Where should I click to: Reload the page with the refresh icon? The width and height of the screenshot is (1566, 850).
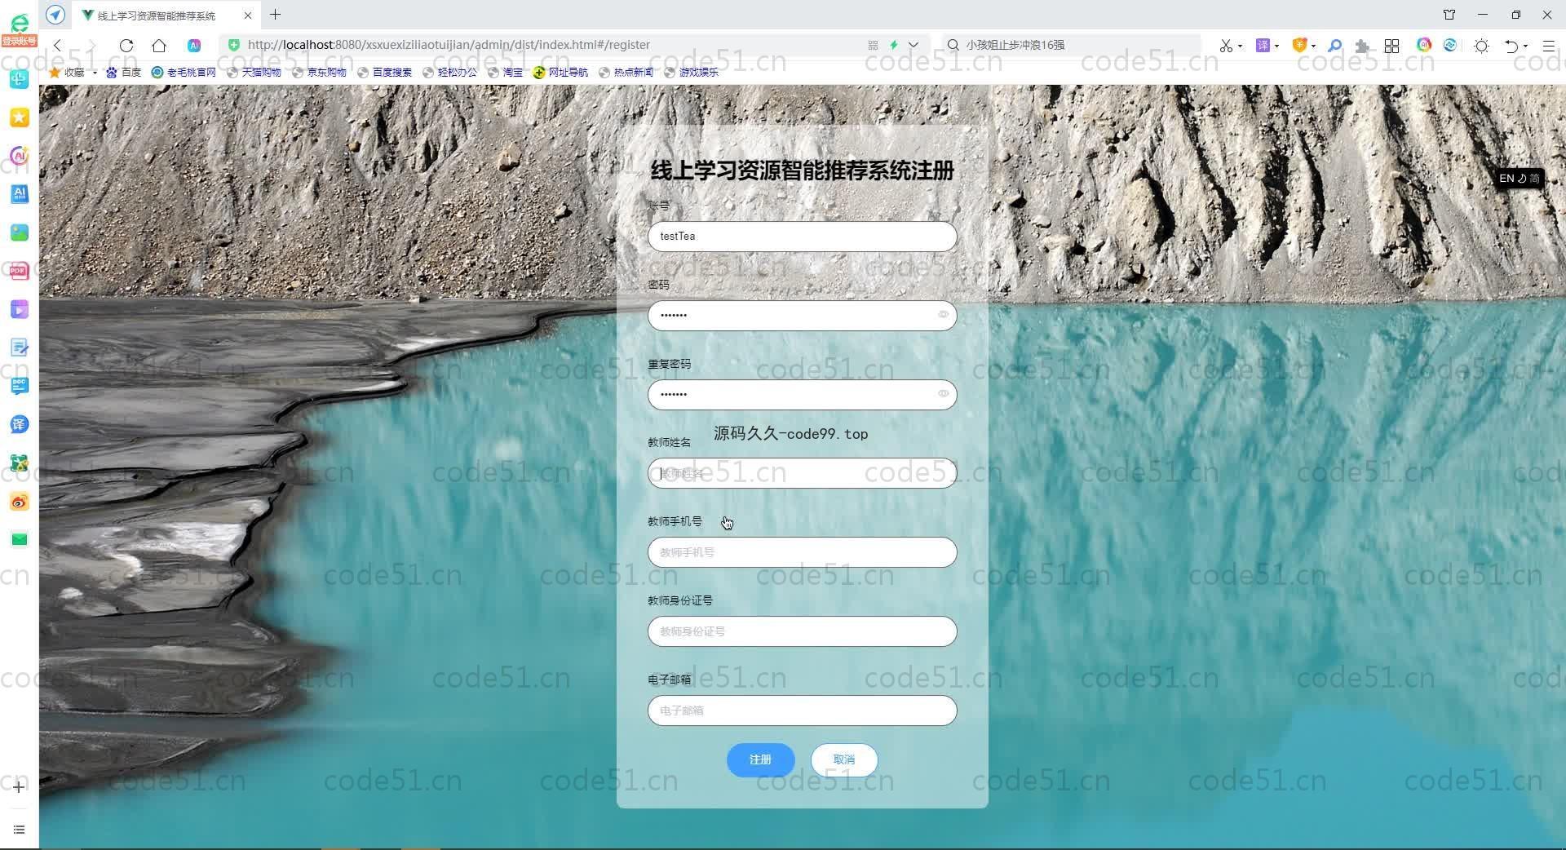point(126,46)
